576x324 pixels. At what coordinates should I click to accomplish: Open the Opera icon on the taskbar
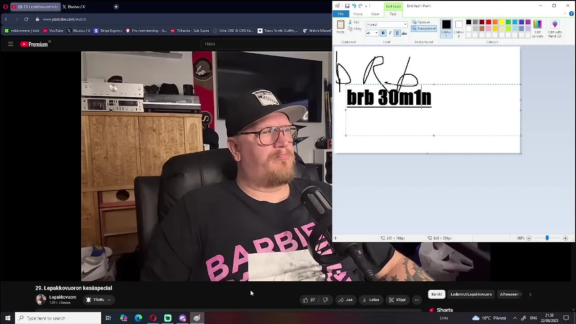tap(153, 318)
